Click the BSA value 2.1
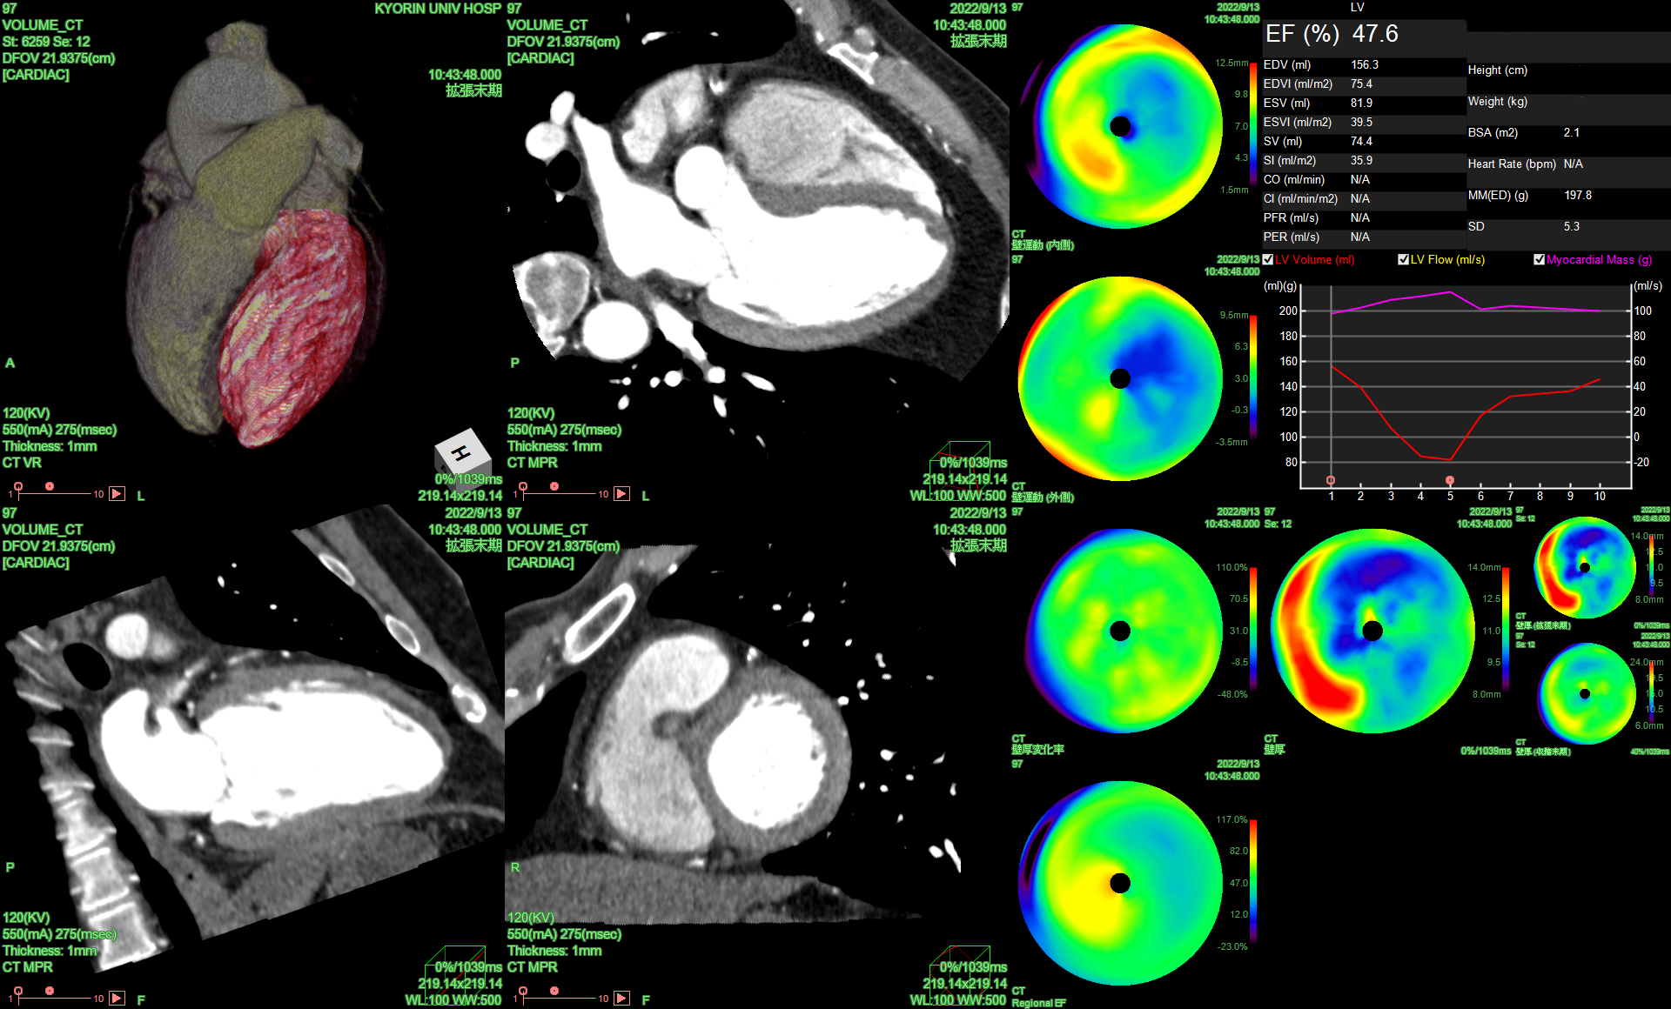 [x=1572, y=133]
